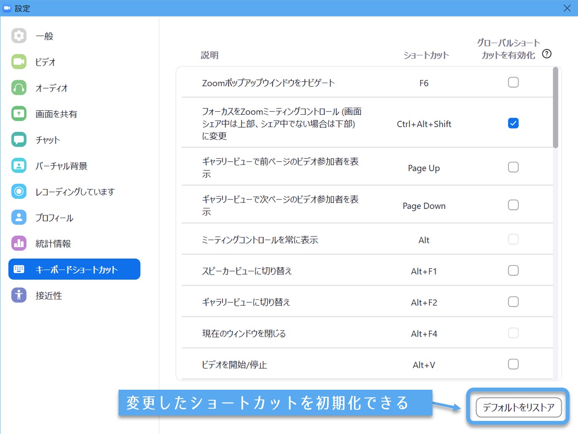Switch to ビデオ settings
This screenshot has width=578, height=434.
[74, 62]
